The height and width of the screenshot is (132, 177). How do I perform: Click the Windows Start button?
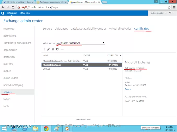coord(4,129)
